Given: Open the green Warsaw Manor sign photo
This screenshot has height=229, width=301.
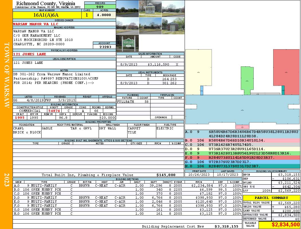Looking at the screenshot, I should pyautogui.click(x=127, y=43).
